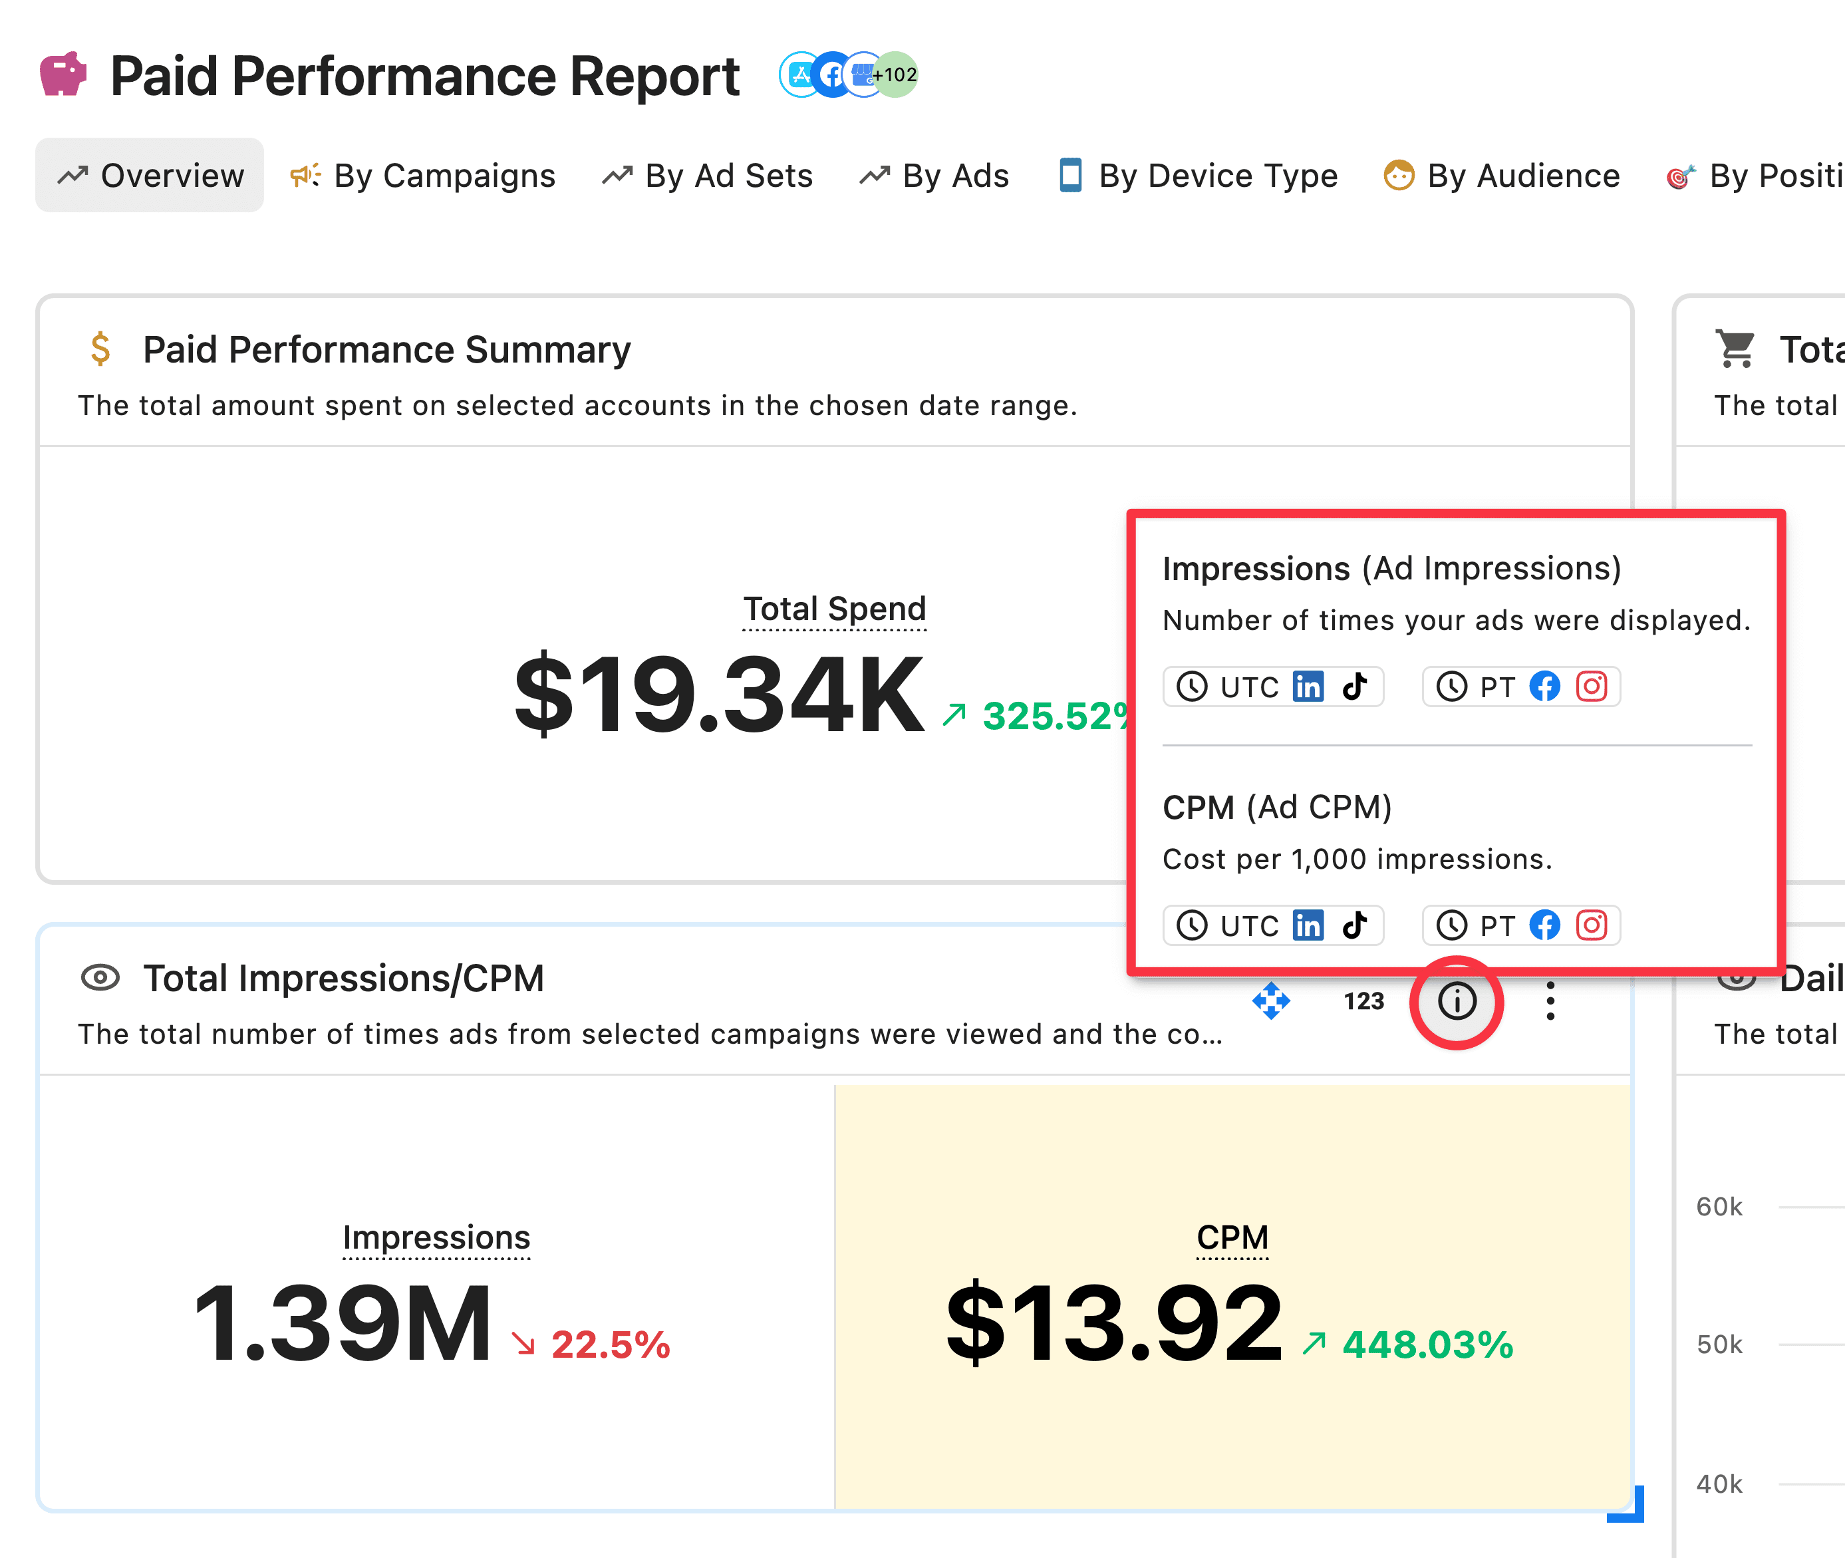The height and width of the screenshot is (1558, 1845).
Task: Open the By Audience tab
Action: click(1501, 176)
